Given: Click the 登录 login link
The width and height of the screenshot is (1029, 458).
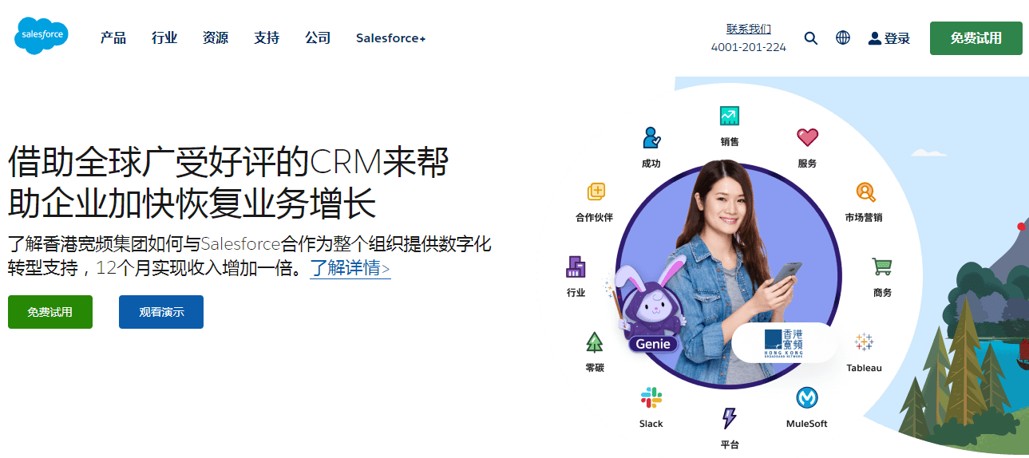Looking at the screenshot, I should [889, 38].
